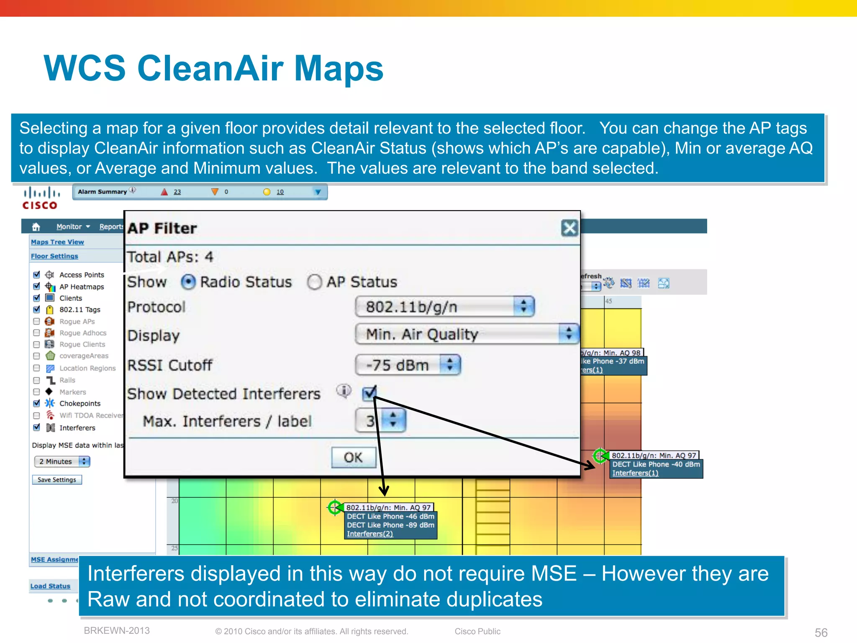Click the Rogue Adhocs icon
This screenshot has height=643, width=857.
tap(50, 332)
